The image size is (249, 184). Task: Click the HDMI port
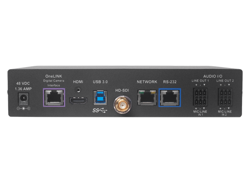point(78,100)
